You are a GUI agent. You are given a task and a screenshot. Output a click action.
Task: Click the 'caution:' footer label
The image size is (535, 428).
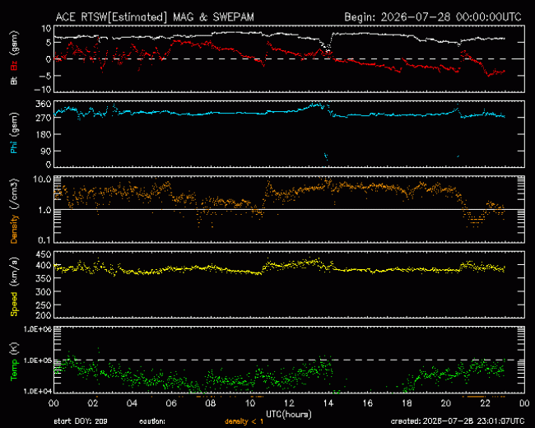[x=152, y=421]
